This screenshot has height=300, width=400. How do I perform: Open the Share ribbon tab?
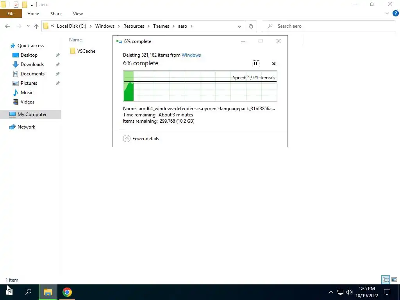pos(56,14)
